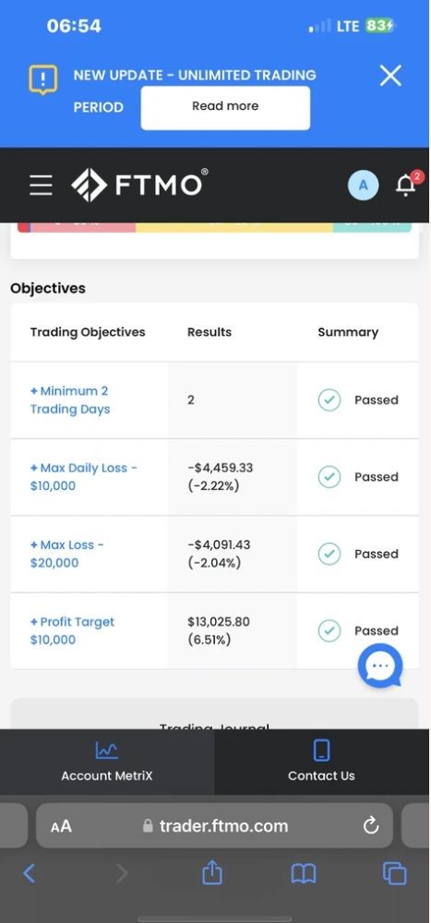The width and height of the screenshot is (431, 923).
Task: Tap the AA reader options button
Action: coord(61,826)
